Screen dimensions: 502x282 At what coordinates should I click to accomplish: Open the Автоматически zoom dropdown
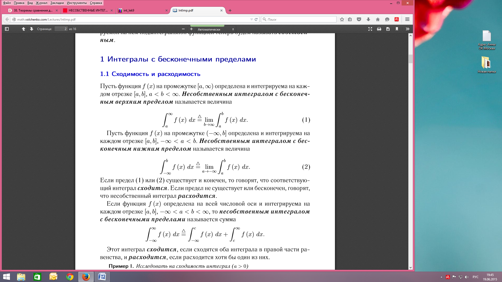[x=216, y=29]
